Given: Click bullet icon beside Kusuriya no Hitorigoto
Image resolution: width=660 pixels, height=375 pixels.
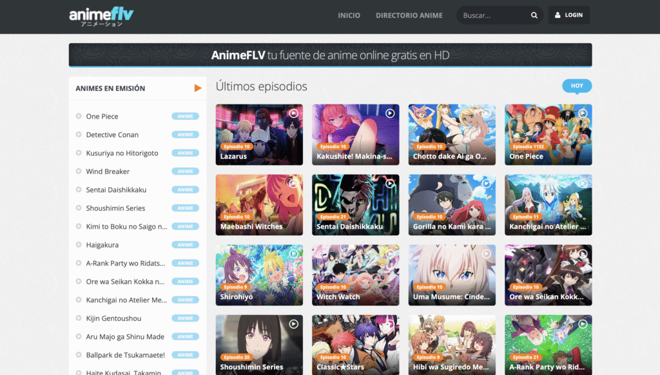Looking at the screenshot, I should coord(79,153).
